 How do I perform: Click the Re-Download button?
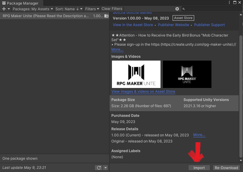click(x=226, y=168)
